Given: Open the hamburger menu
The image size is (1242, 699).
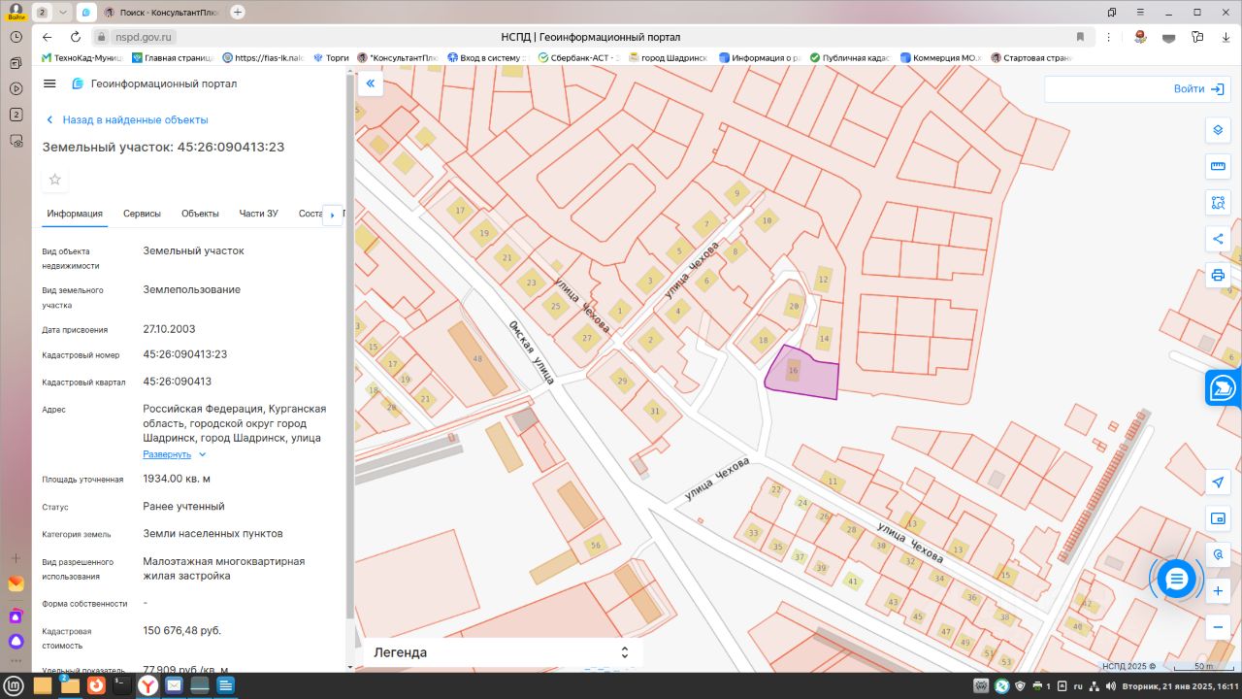Looking at the screenshot, I should tap(50, 84).
